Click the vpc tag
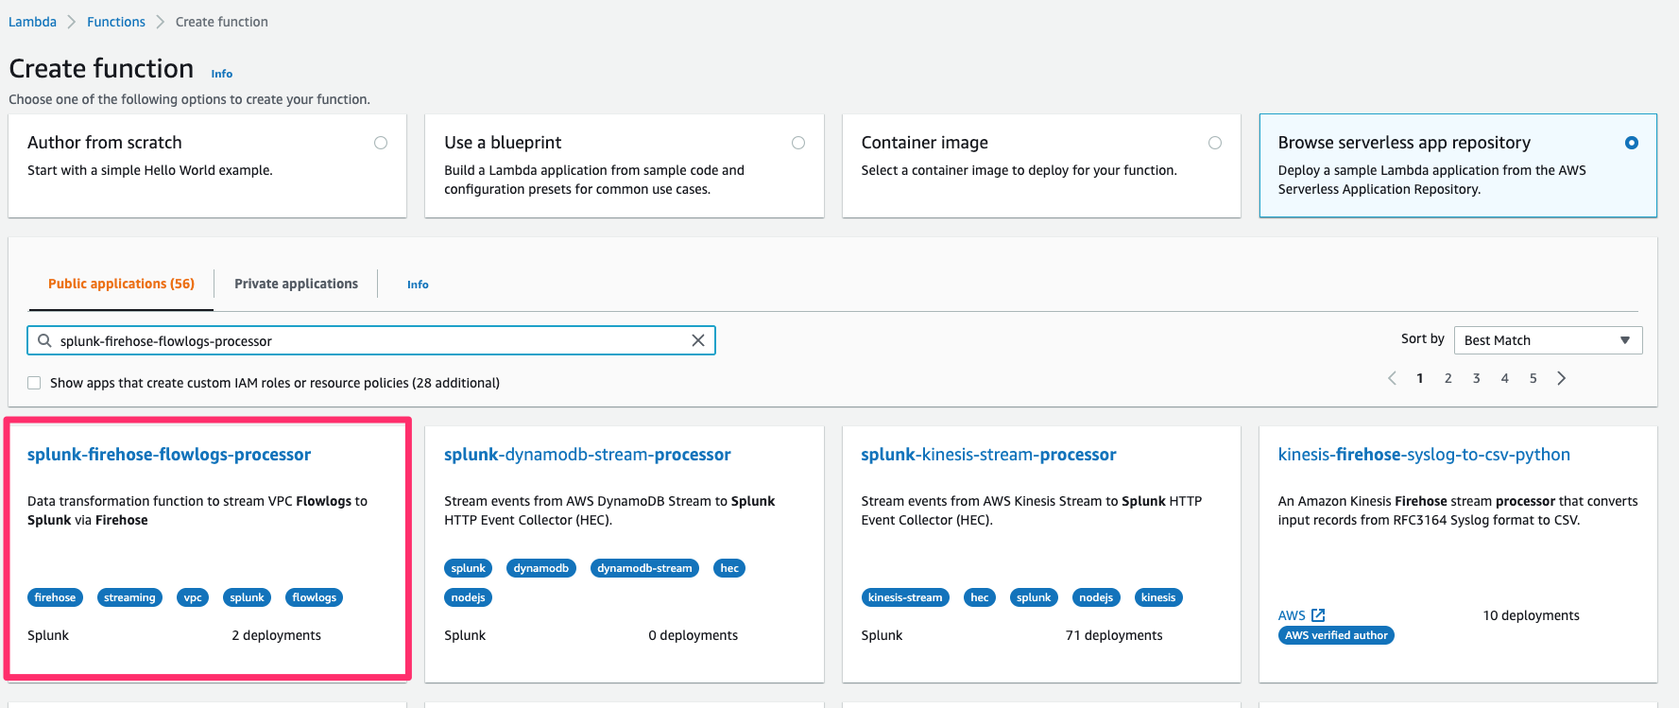This screenshot has width=1679, height=708. [193, 597]
